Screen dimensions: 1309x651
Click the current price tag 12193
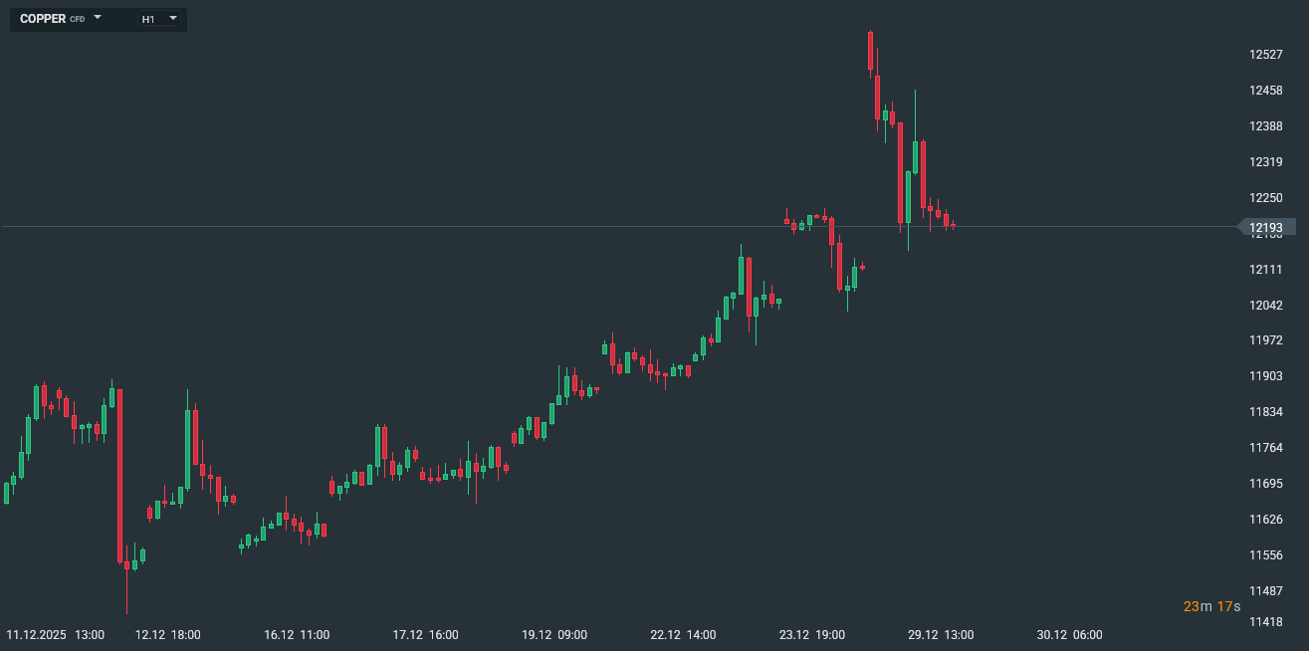(1266, 228)
